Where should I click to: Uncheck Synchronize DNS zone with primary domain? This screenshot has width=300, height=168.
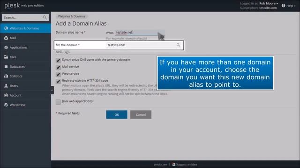pyautogui.click(x=58, y=60)
